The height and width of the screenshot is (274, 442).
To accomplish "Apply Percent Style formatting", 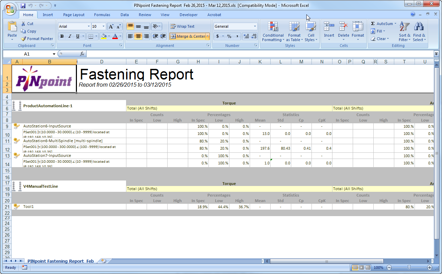I will pyautogui.click(x=229, y=36).
